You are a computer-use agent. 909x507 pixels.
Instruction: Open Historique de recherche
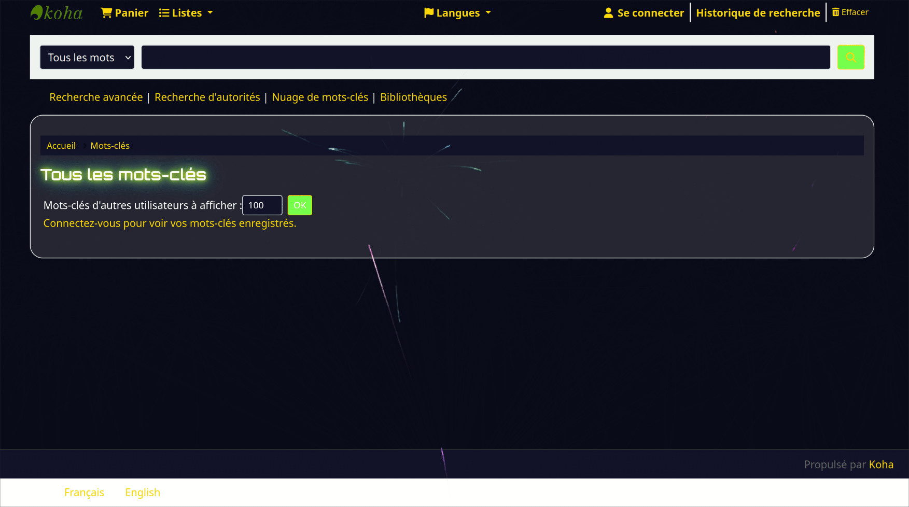758,13
